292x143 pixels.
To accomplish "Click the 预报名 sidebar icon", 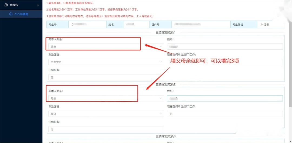I will [x=6, y=5].
